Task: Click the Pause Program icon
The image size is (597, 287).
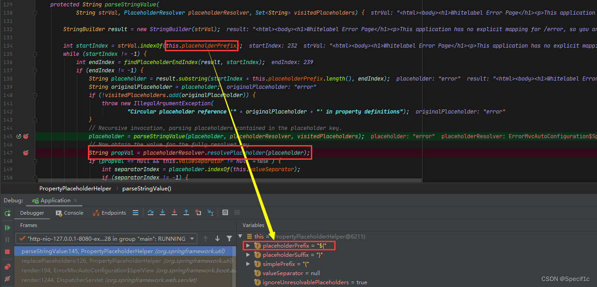Action: coord(7,239)
